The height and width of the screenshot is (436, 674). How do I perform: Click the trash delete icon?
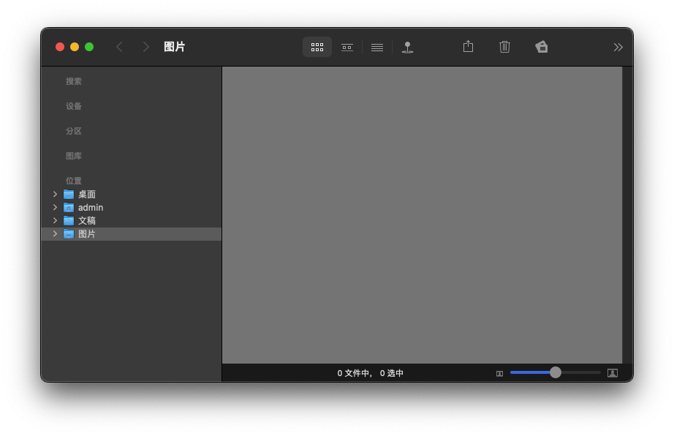[x=504, y=46]
